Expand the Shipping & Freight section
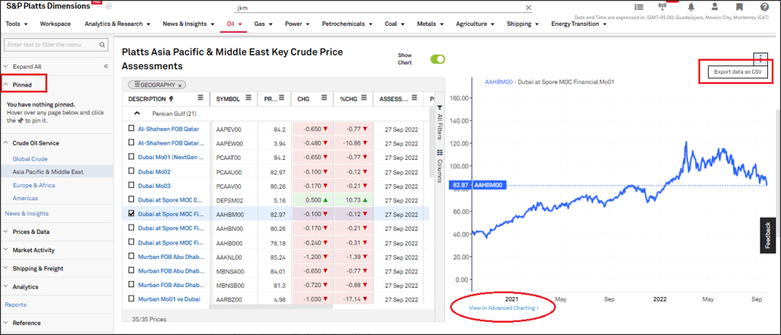 pyautogui.click(x=5, y=268)
